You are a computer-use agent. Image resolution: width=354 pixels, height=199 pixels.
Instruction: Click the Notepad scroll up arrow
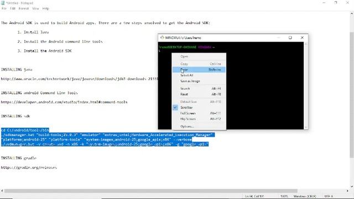tap(352, 14)
